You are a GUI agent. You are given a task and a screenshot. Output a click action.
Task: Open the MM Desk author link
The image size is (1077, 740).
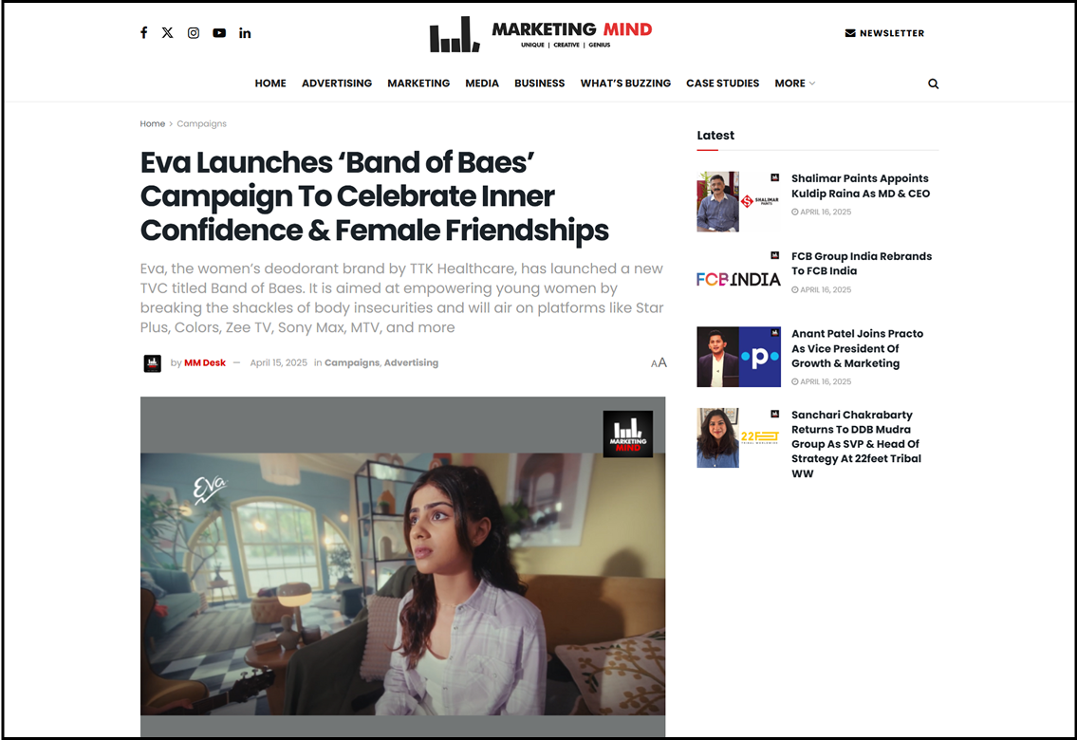[205, 362]
